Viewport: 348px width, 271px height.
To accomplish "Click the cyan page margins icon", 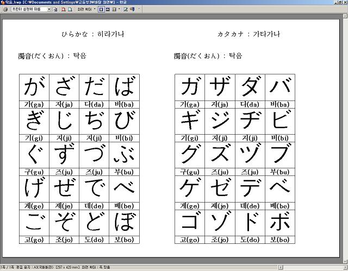I will pos(70,9).
